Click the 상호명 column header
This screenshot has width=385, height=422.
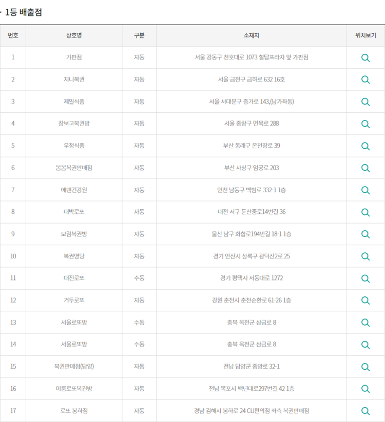click(x=74, y=35)
